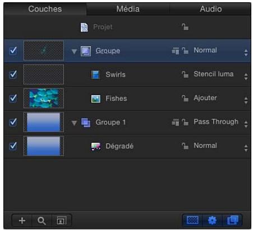This screenshot has width=253, height=230.
Task: Toggle the layer preview display button
Action: (x=62, y=220)
